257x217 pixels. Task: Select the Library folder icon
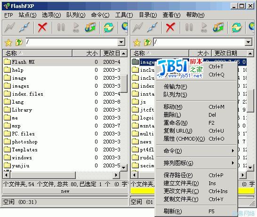[x=7, y=110]
